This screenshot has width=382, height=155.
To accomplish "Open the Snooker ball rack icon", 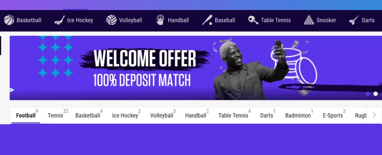I will click(x=309, y=20).
